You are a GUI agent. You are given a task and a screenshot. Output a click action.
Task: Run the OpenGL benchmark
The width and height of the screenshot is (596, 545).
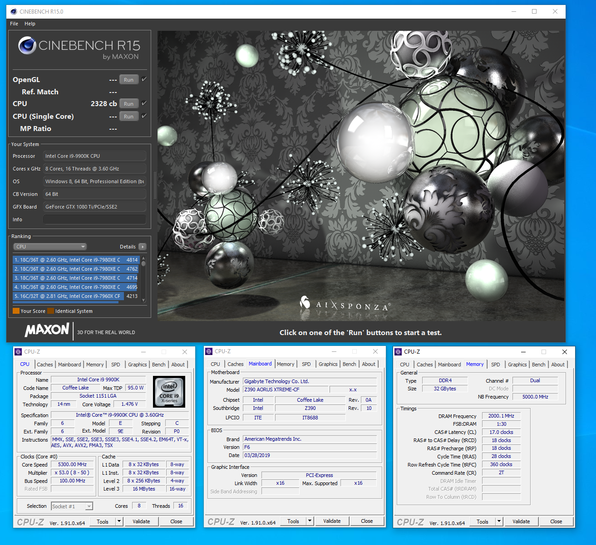click(129, 80)
